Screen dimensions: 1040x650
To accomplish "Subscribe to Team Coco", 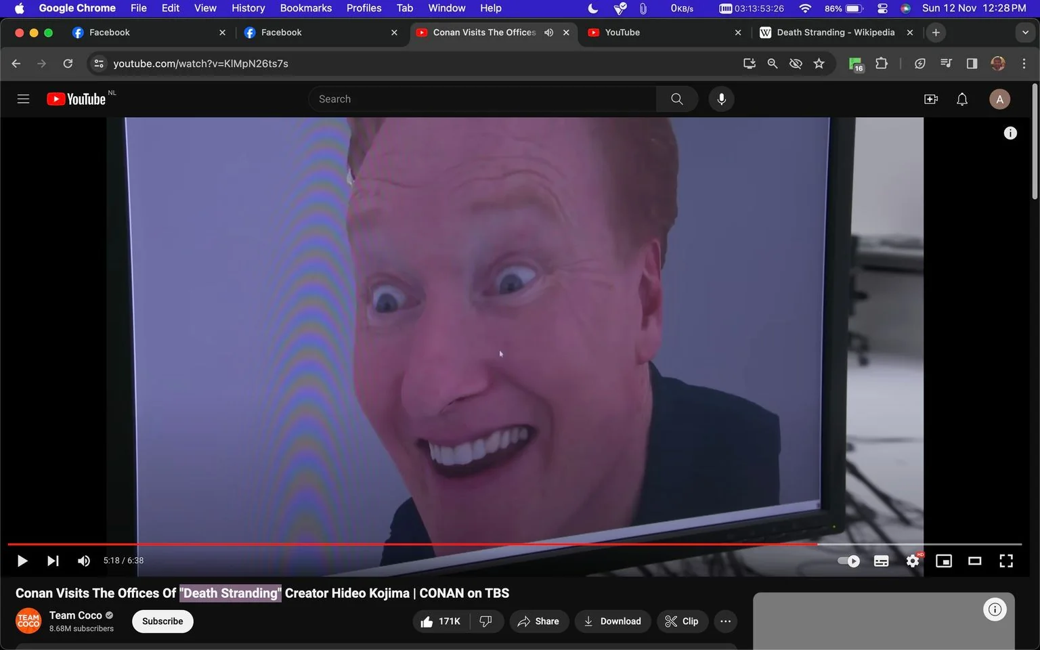I will click(x=162, y=622).
